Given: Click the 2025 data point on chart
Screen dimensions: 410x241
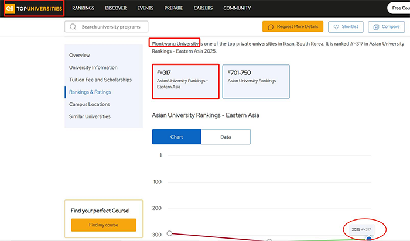Looking at the screenshot, I should [x=369, y=239].
